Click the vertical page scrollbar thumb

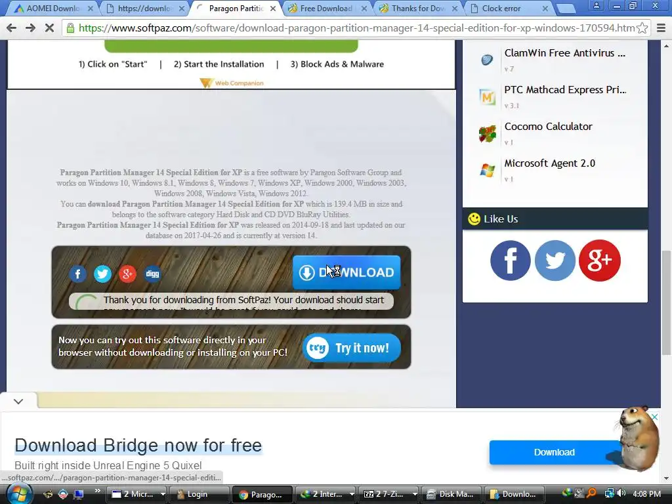click(667, 302)
